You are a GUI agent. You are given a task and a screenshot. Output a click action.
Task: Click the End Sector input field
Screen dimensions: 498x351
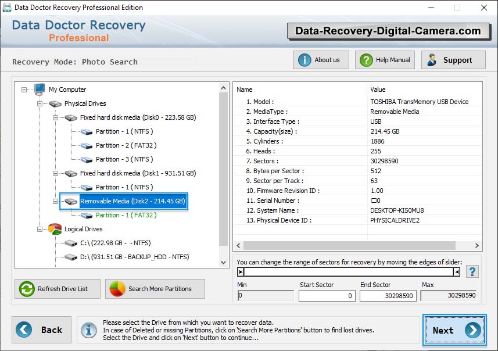pos(388,296)
